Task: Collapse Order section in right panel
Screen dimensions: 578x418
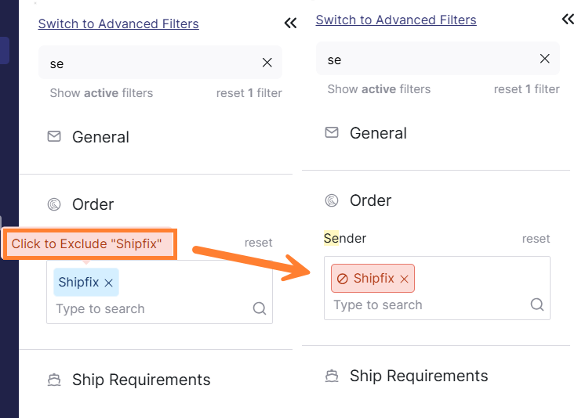Action: pos(370,200)
